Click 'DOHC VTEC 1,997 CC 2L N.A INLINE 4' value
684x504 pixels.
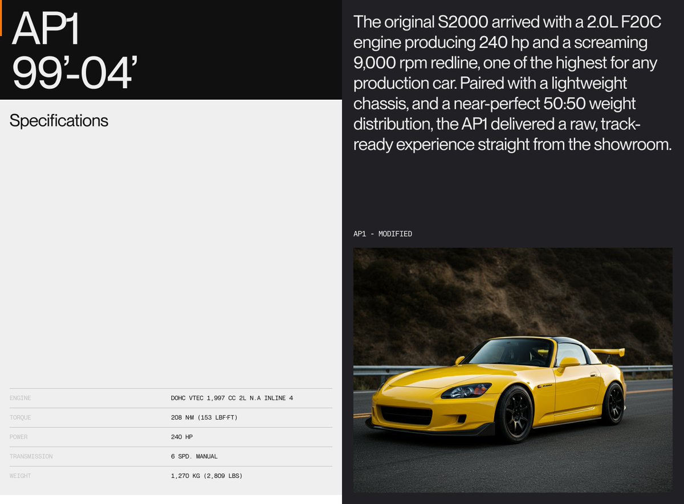coord(232,398)
